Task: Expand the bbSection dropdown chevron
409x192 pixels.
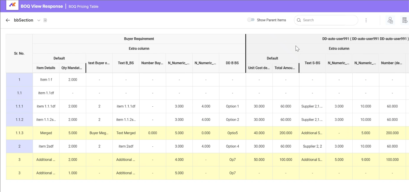Action: [39, 20]
